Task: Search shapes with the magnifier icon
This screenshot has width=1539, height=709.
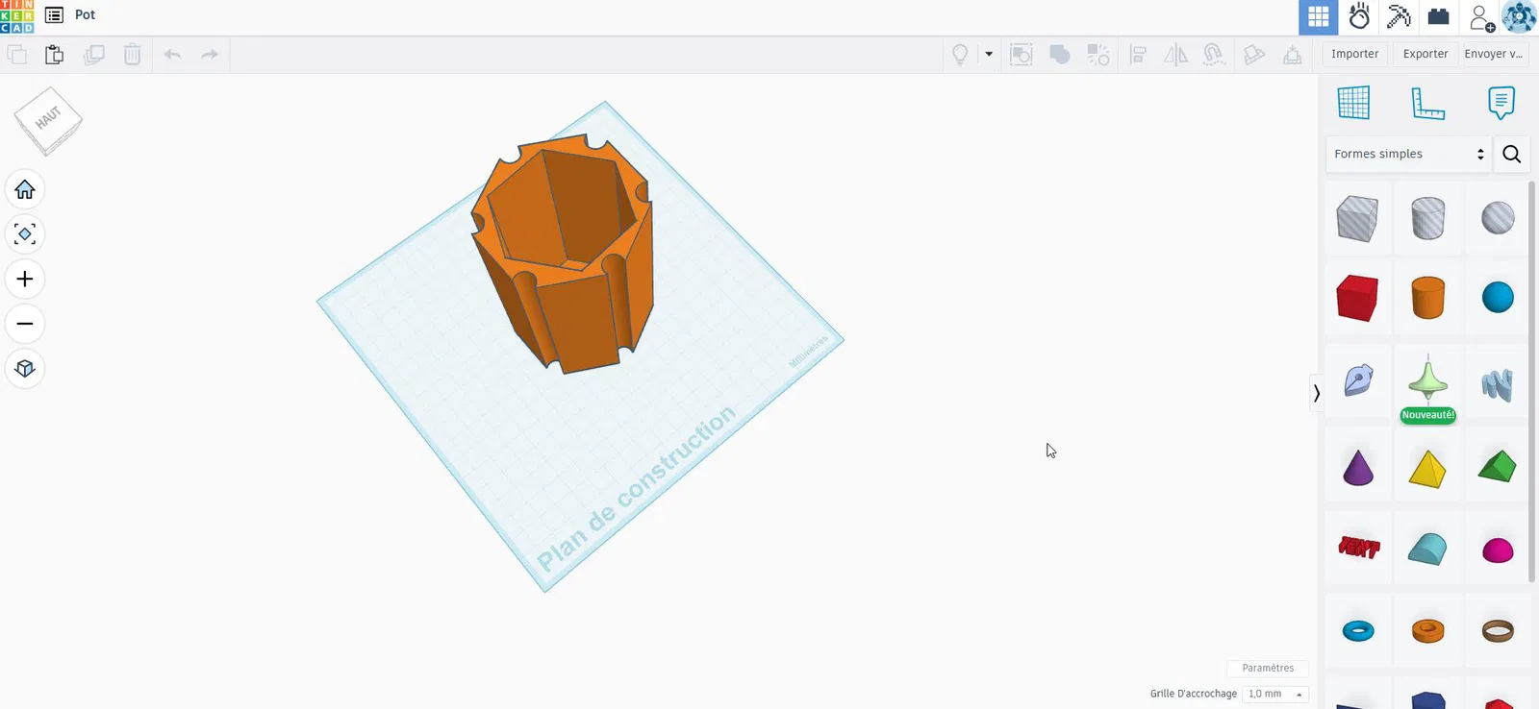Action: coord(1512,155)
